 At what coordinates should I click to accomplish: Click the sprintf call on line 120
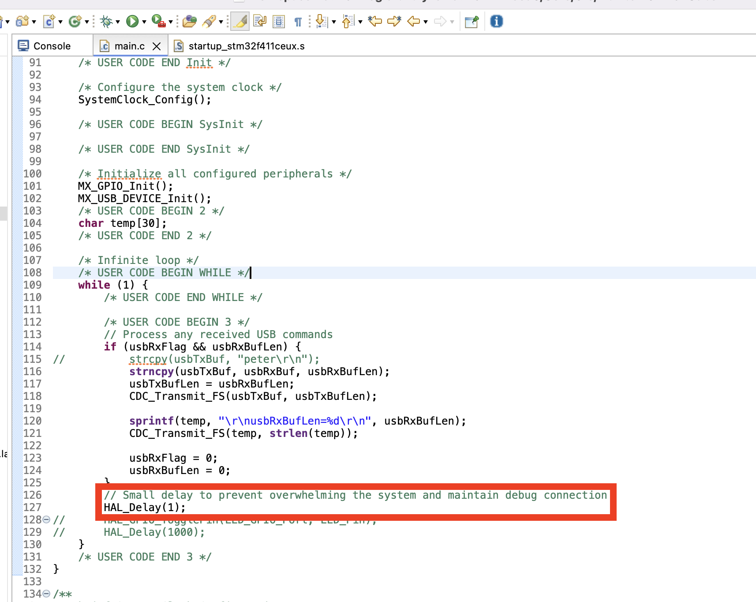coord(298,421)
